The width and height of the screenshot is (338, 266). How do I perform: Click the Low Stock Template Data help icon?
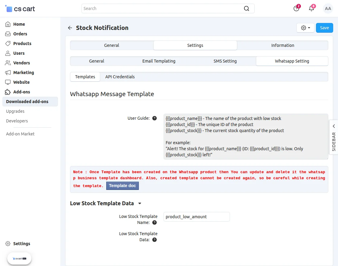155,240
